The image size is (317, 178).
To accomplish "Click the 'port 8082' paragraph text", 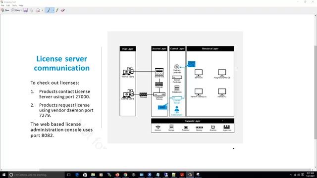I will [x=61, y=130].
